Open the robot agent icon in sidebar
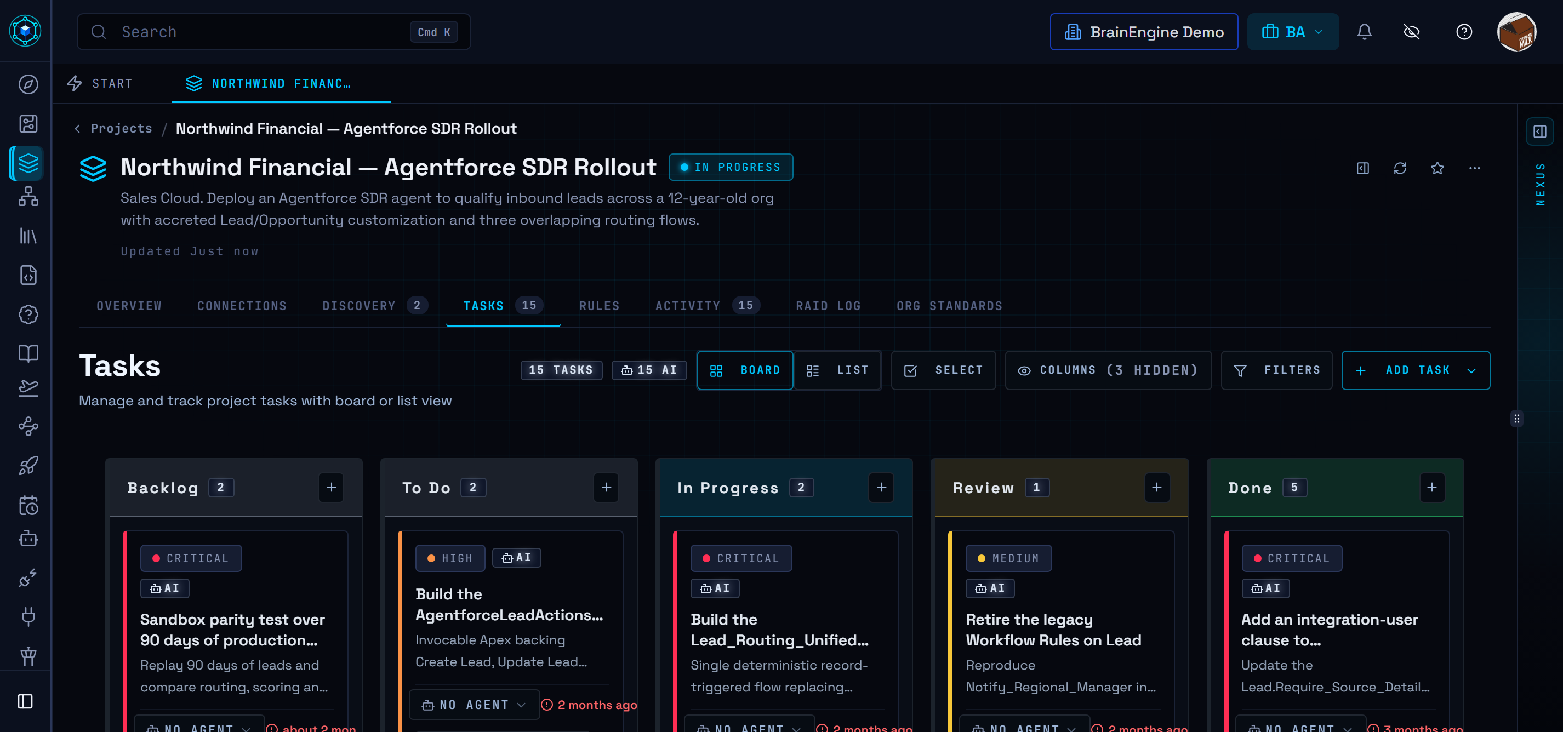The image size is (1563, 732). coord(28,539)
